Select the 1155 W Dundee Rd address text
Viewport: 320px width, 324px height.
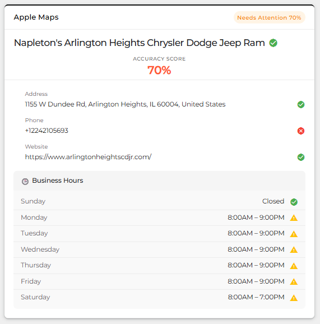[125, 104]
